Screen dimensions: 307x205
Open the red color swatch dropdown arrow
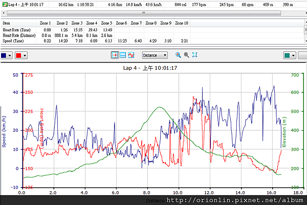[x=25, y=55]
